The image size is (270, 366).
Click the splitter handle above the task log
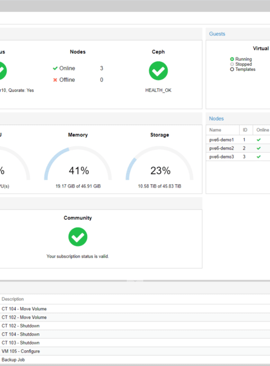(135, 280)
